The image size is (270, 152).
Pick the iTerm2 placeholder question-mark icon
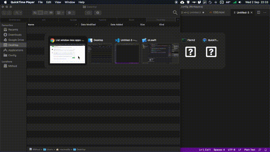pos(191,52)
